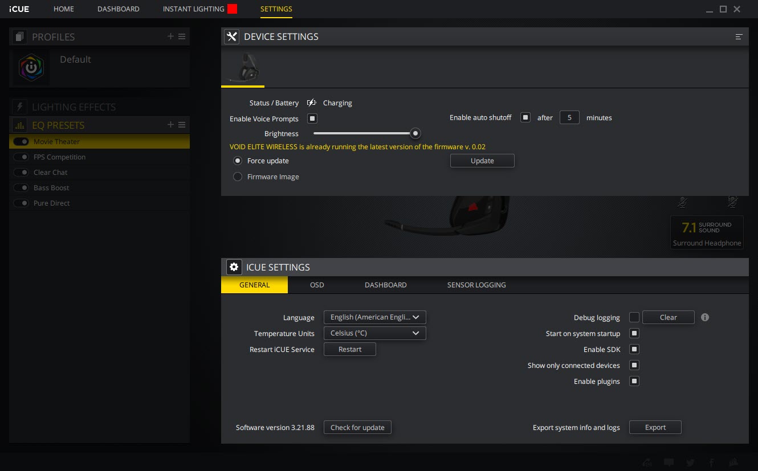The width and height of the screenshot is (758, 471).
Task: Add a new profile with the plus icon
Action: pos(170,36)
